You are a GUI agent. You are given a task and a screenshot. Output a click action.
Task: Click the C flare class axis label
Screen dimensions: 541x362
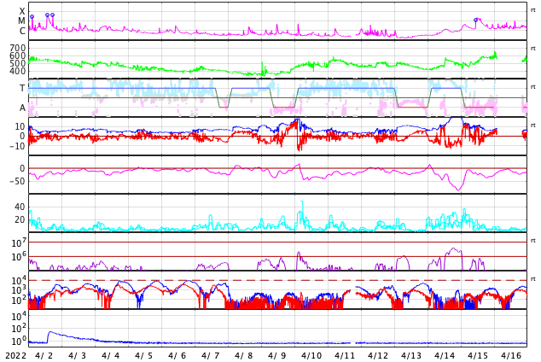click(x=22, y=31)
